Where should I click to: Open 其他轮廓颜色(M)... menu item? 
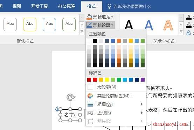(x=116, y=96)
